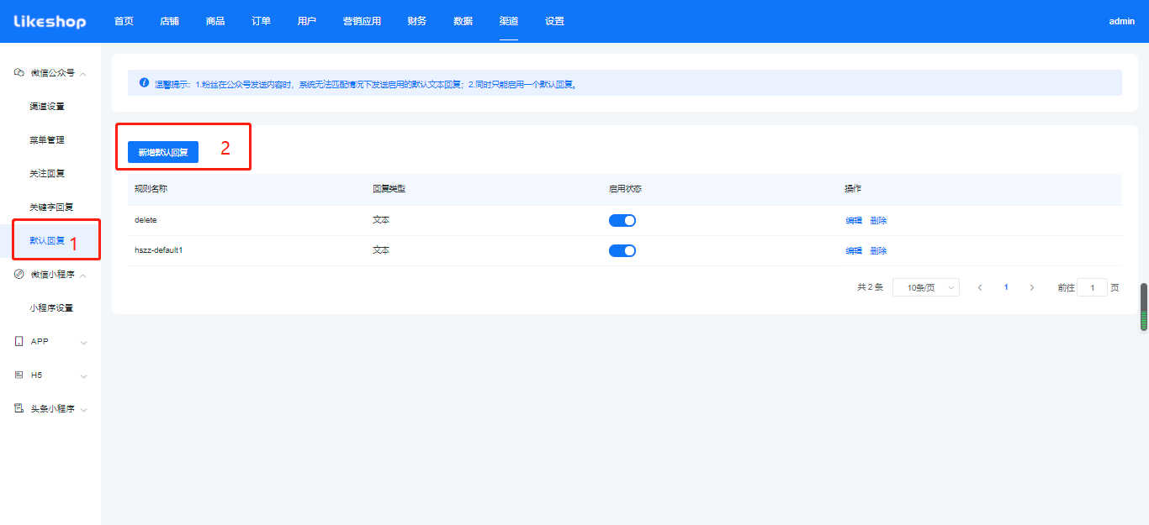The image size is (1149, 525).
Task: Expand the APP sidebar group
Action: coord(83,342)
